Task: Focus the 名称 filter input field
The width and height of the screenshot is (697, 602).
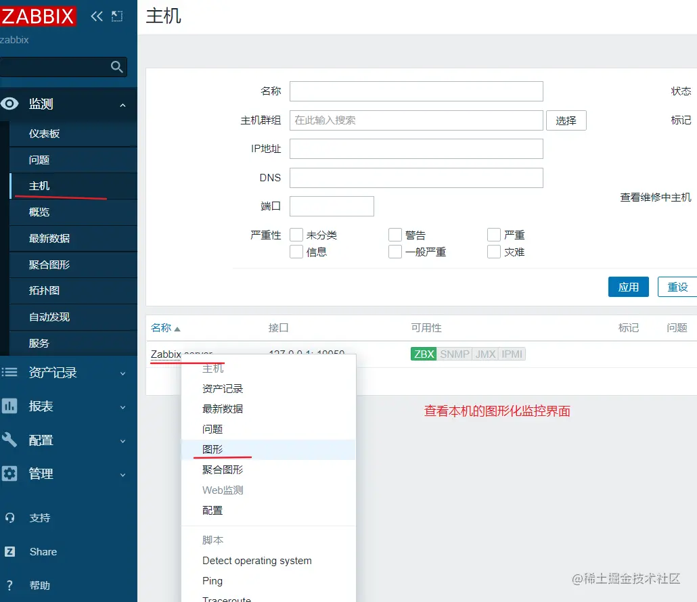Action: click(416, 91)
